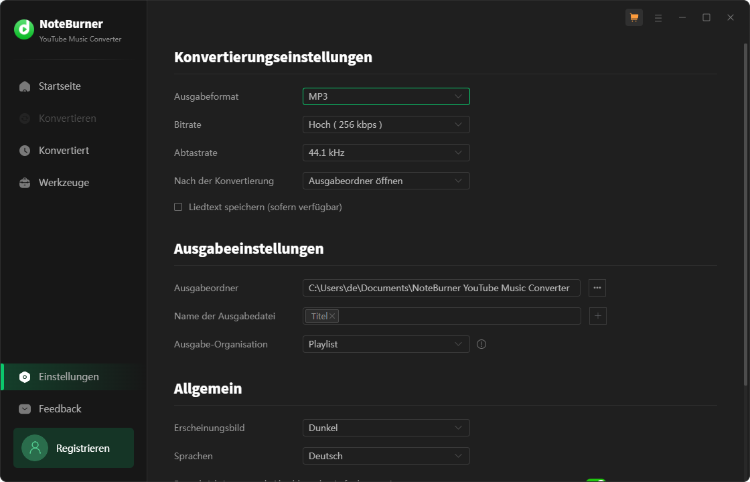This screenshot has width=750, height=482.
Task: Click the Einstellungen hexagon icon
Action: click(x=24, y=377)
